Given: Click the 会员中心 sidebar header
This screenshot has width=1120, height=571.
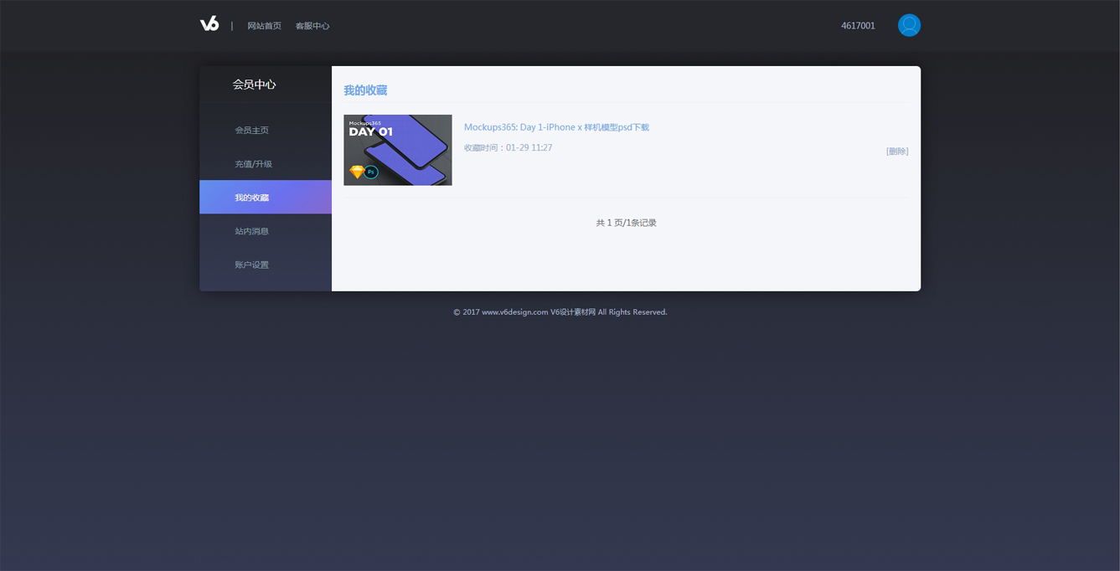Looking at the screenshot, I should [x=254, y=85].
